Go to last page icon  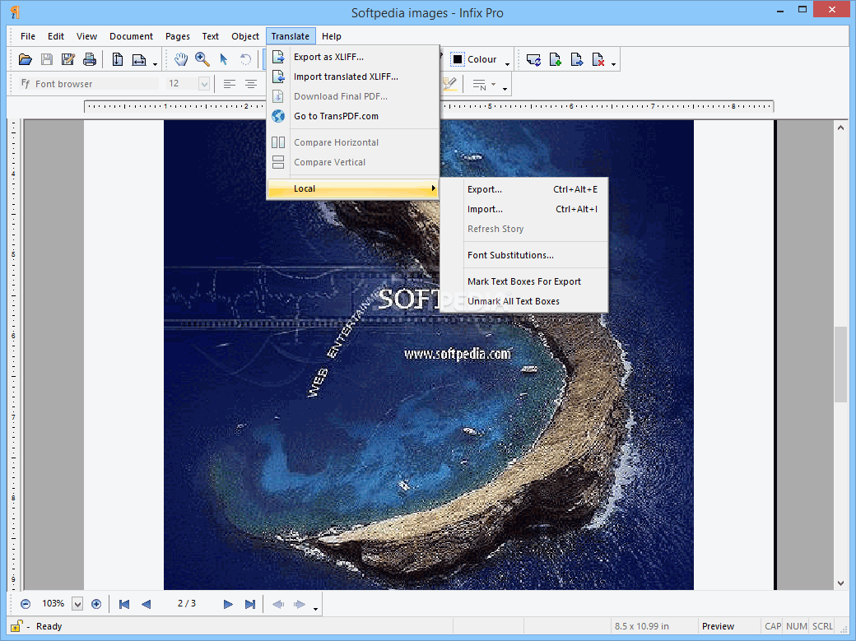pyautogui.click(x=250, y=604)
